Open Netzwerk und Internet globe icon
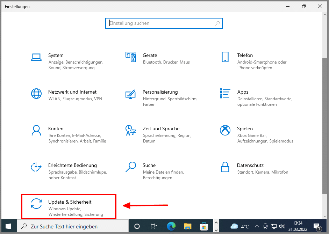Image resolution: width=329 pixels, height=234 pixels. tap(36, 94)
